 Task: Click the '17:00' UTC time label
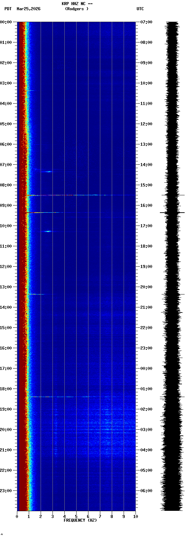(x=146, y=226)
